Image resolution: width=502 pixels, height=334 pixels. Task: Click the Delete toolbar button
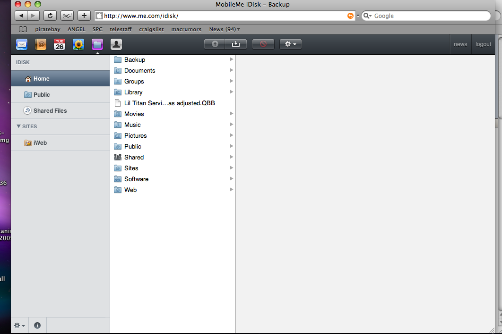click(x=263, y=44)
